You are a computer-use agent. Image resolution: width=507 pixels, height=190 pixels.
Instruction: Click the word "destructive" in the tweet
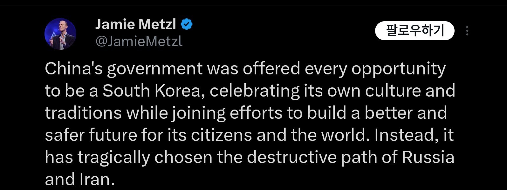[x=291, y=157]
